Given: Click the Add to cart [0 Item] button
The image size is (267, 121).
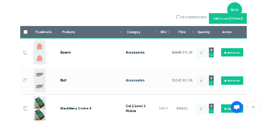Looking at the screenshot, I should click(228, 18).
